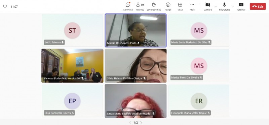
Task: Open the Mais options menu
Action: 192,6
